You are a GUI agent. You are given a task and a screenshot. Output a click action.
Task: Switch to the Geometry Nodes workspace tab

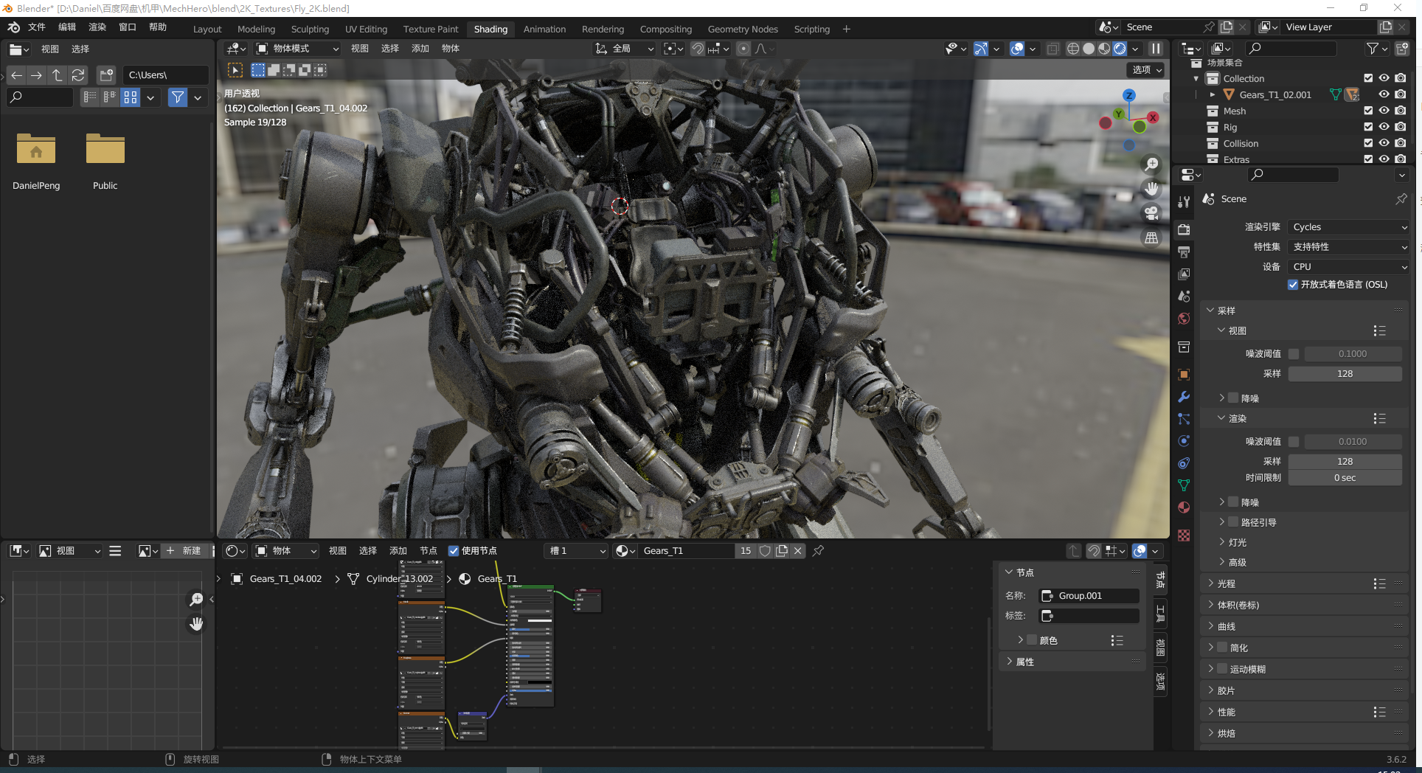[742, 30]
